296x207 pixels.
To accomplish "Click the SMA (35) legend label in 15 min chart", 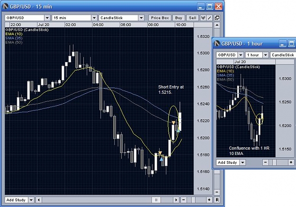I will click(x=14, y=38).
